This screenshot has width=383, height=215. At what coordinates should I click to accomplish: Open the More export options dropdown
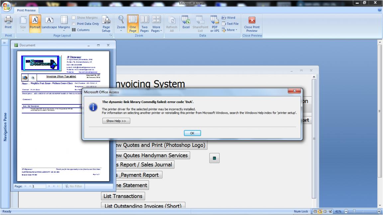point(229,30)
